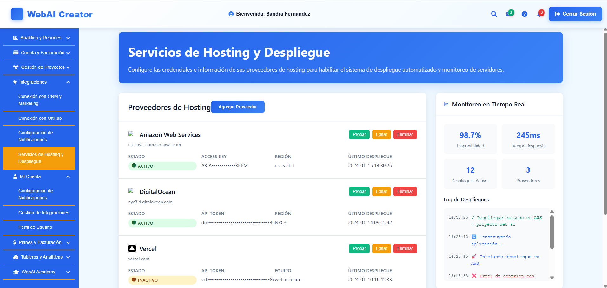Click the log scroll down arrow

point(552,278)
